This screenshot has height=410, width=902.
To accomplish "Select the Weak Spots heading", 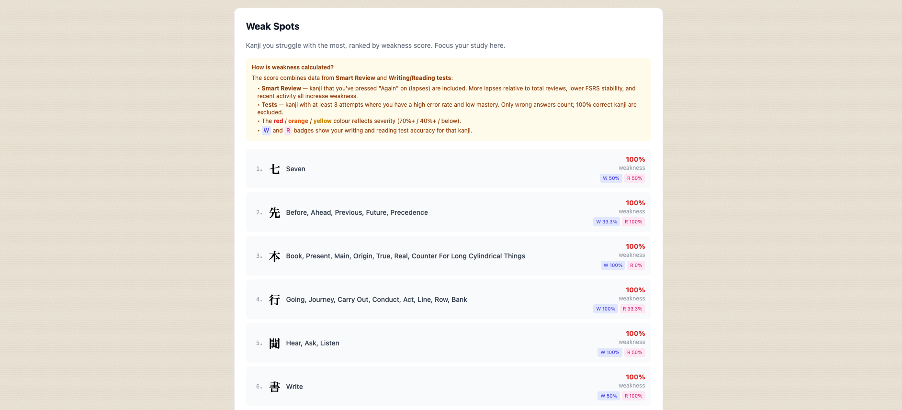I will (x=272, y=26).
